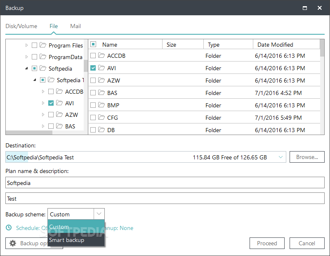The height and width of the screenshot is (256, 330).
Task: Check the BMP folder in file list
Action: (93, 105)
